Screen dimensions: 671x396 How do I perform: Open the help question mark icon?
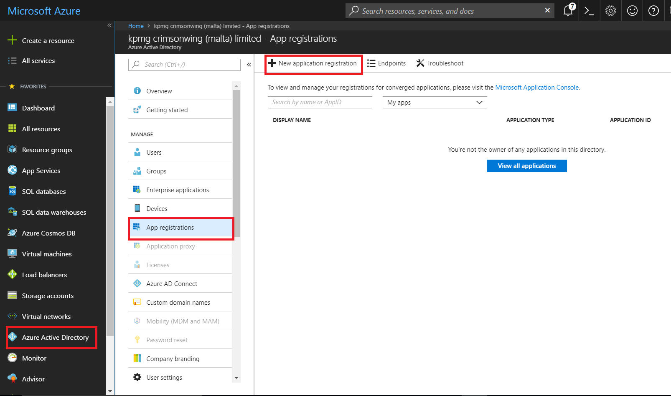pos(653,10)
